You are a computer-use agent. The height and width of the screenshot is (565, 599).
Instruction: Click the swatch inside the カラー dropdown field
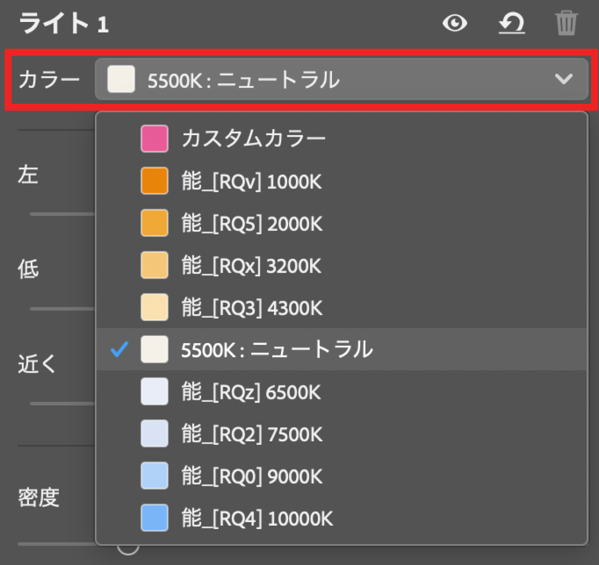[x=121, y=79]
